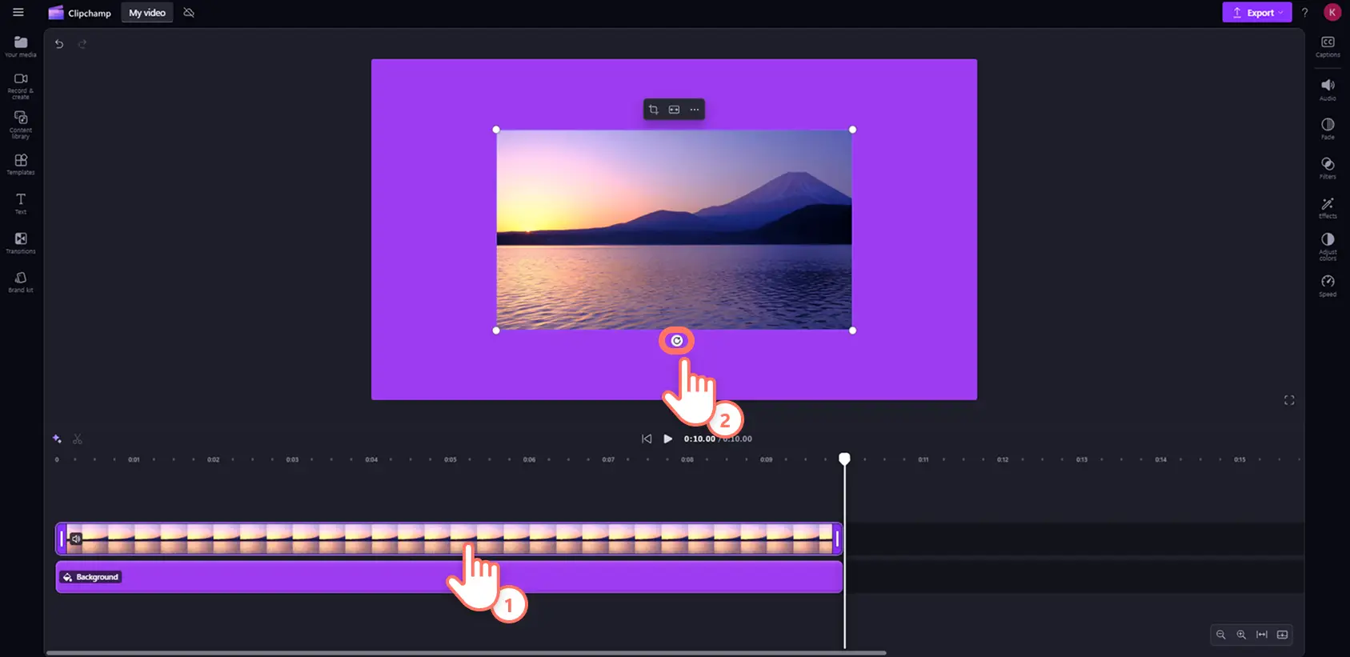Image resolution: width=1350 pixels, height=657 pixels.
Task: Open the hamburger main menu
Action: pos(18,12)
